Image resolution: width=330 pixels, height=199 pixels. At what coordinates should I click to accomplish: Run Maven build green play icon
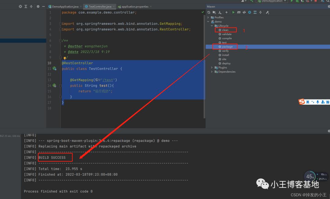coord(233,13)
